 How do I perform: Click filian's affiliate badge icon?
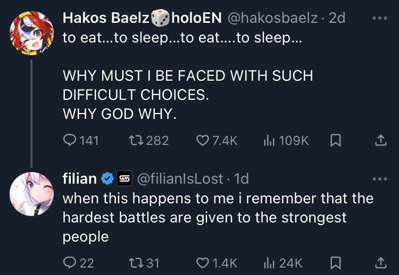[124, 179]
